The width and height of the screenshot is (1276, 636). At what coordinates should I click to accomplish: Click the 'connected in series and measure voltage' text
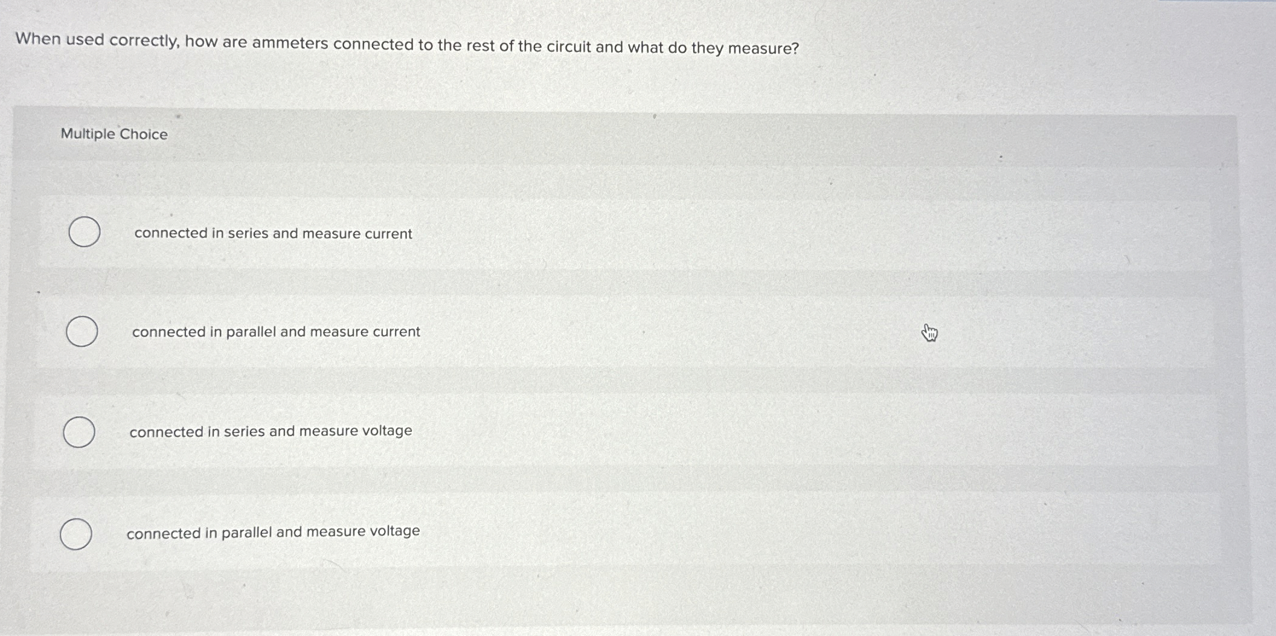pyautogui.click(x=271, y=431)
